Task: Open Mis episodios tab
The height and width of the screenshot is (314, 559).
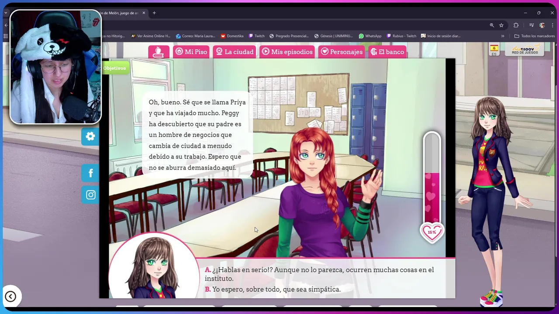Action: 287,52
